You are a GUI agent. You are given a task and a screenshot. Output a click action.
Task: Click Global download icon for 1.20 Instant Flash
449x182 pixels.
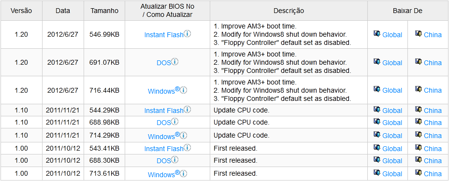(377, 34)
